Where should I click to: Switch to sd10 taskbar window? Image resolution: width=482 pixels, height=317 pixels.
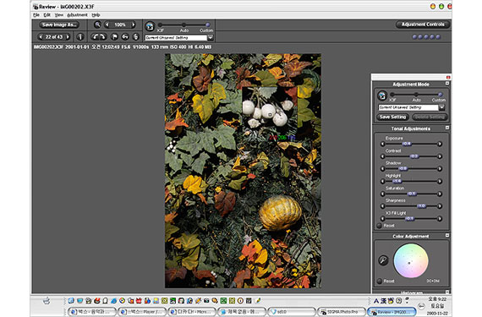click(x=292, y=312)
